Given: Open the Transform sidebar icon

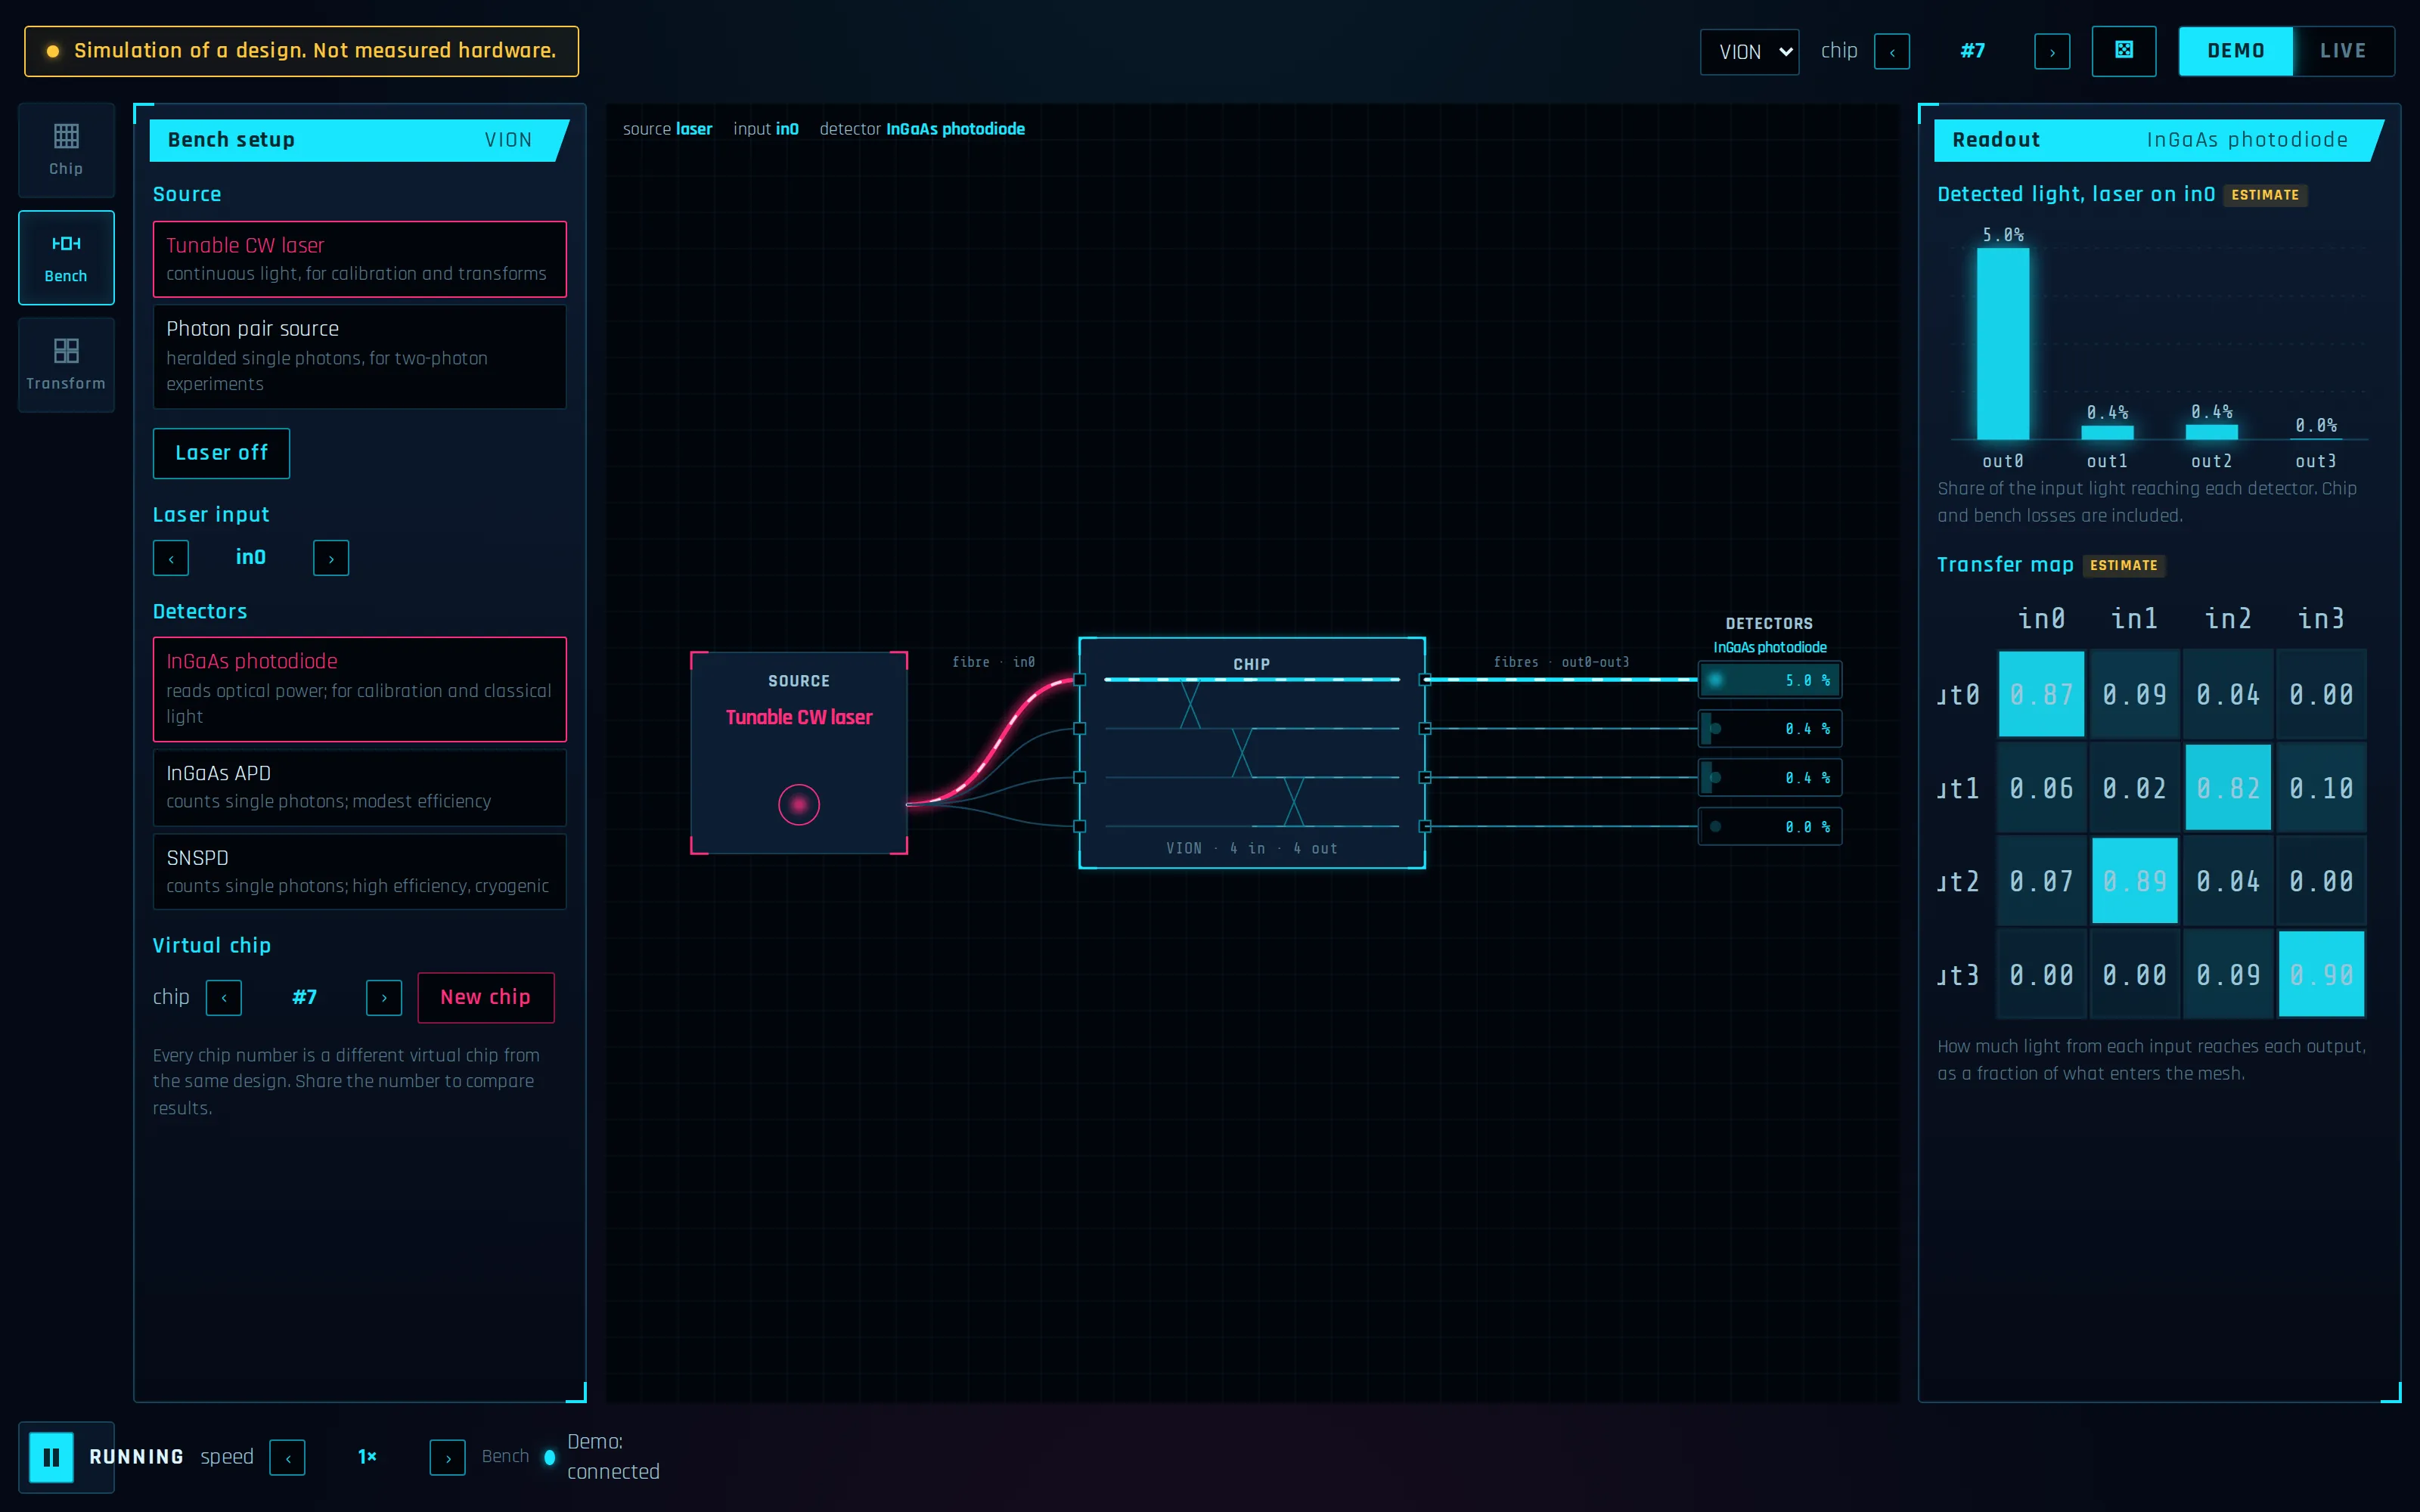Looking at the screenshot, I should pos(66,365).
